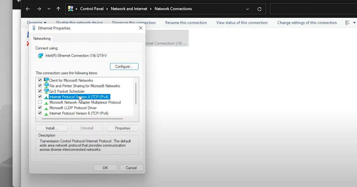Click the Microsoft LLDP Protocol Driver icon
This screenshot has height=187, width=357.
(x=46, y=108)
